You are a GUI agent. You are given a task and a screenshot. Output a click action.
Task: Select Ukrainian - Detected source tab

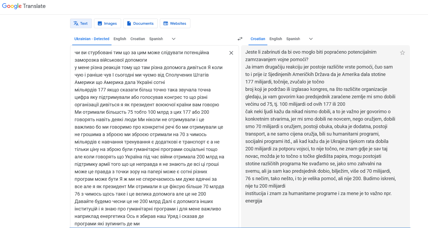coord(92,39)
